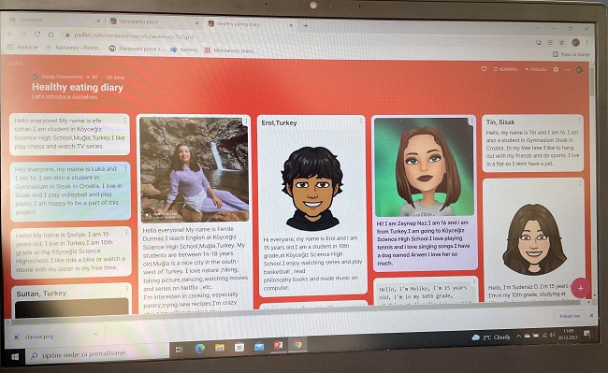
Task: Open three-dot menu on Luka's post
Action: [125, 168]
